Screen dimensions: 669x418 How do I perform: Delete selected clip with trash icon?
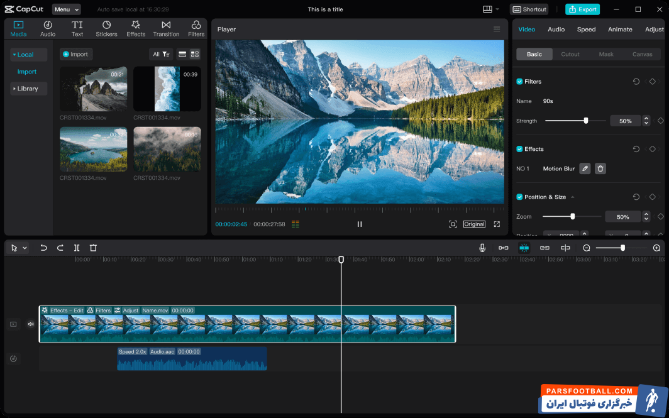coord(93,248)
